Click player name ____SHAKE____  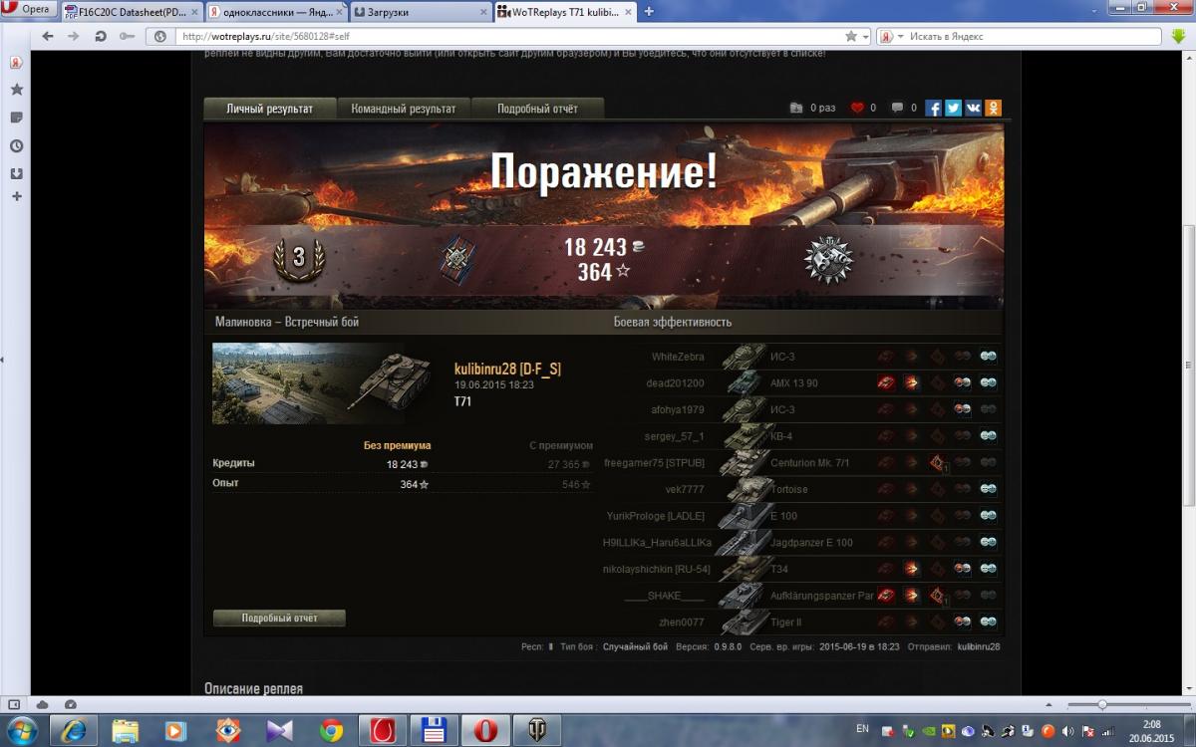665,596
